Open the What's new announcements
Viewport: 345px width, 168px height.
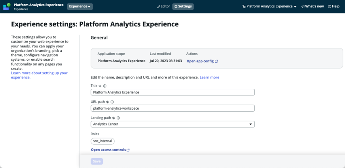(x=313, y=6)
